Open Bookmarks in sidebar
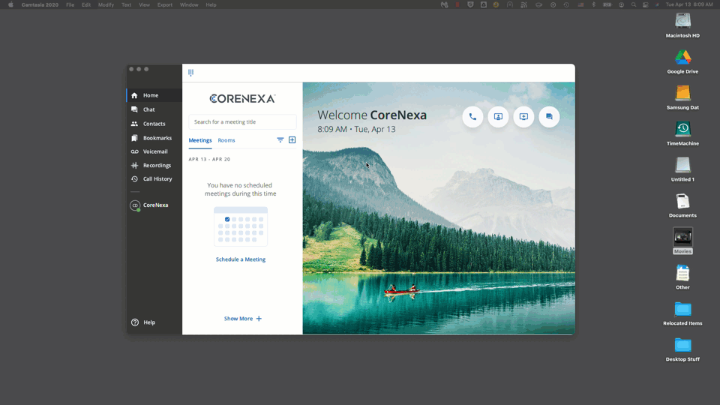The width and height of the screenshot is (720, 405). pos(154,138)
